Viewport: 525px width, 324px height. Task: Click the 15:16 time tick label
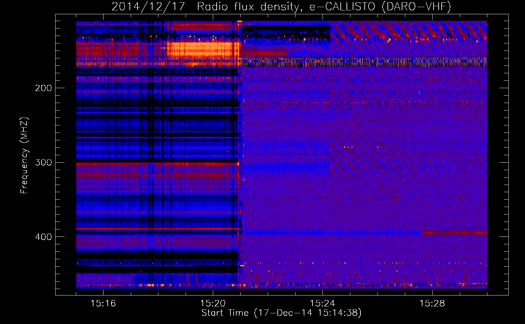(x=103, y=303)
